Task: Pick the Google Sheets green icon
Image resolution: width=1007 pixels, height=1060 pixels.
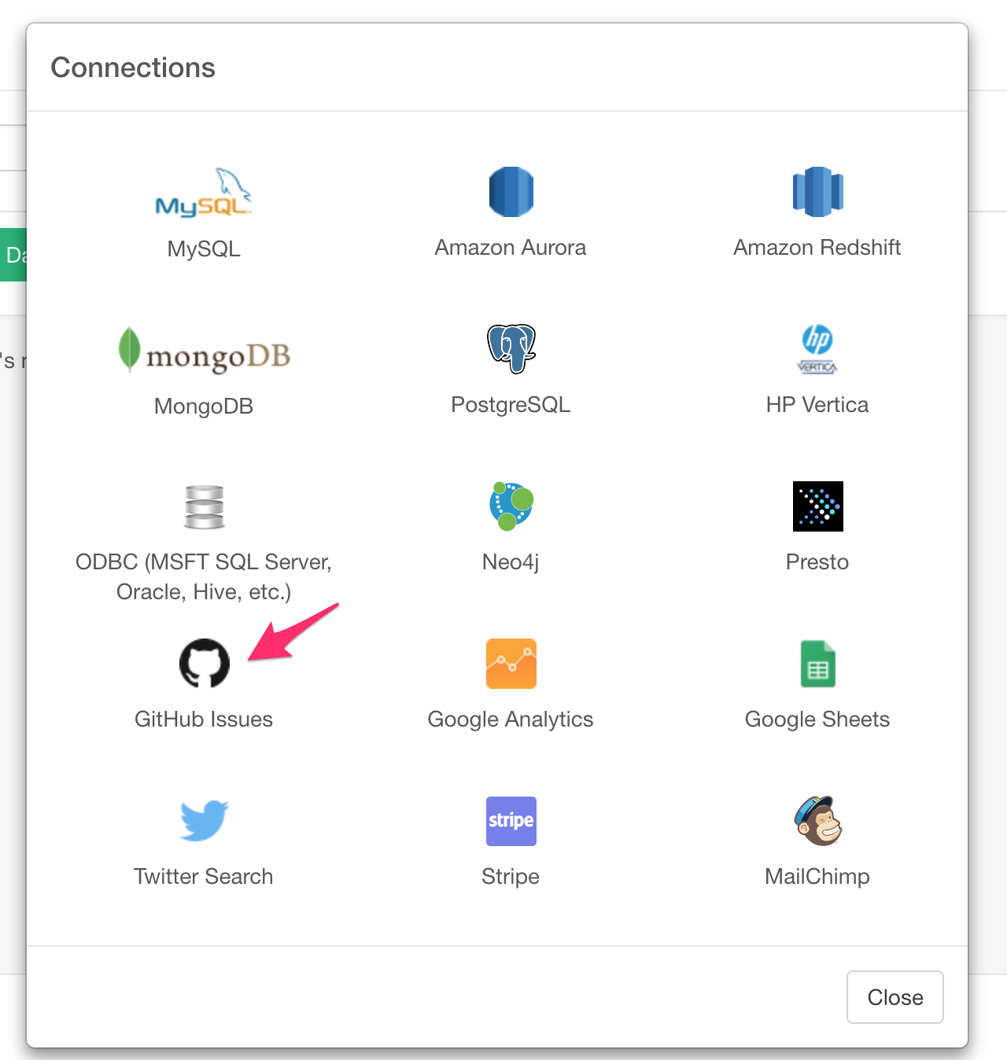Action: click(818, 664)
